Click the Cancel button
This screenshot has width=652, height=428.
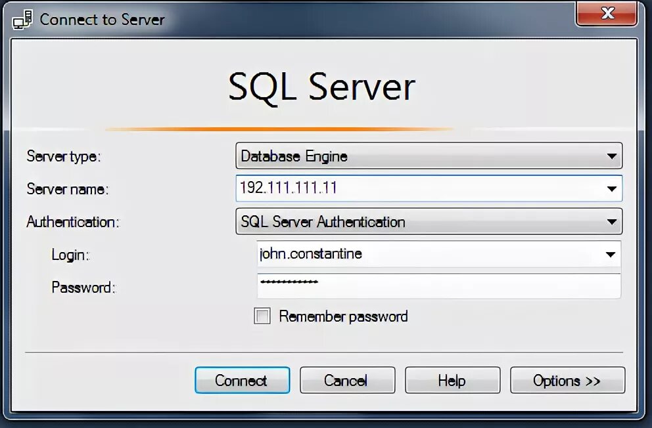pos(347,380)
